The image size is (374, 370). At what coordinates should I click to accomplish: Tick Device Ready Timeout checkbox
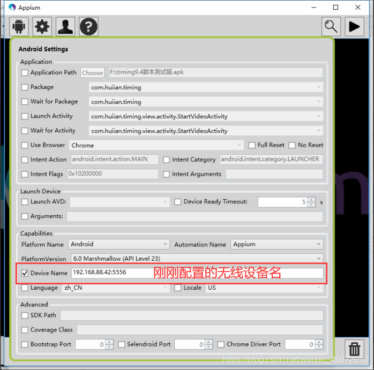point(178,202)
